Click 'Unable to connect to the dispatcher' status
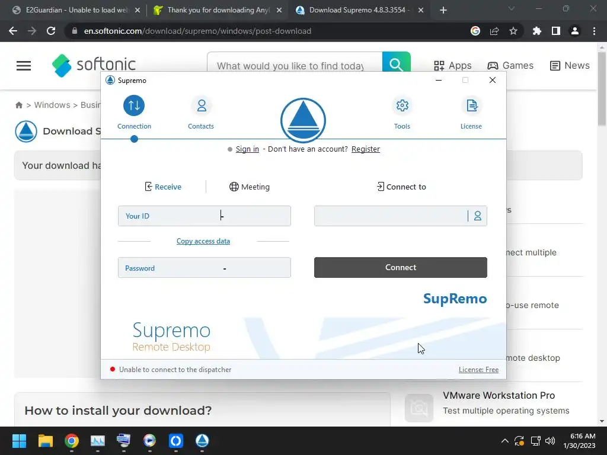Viewport: 607px width, 455px height. tap(175, 370)
